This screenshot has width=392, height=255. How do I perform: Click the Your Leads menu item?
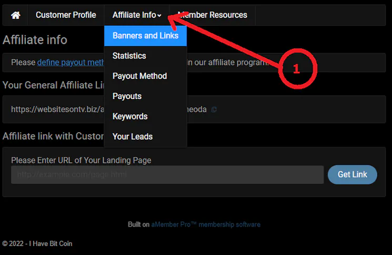click(133, 136)
